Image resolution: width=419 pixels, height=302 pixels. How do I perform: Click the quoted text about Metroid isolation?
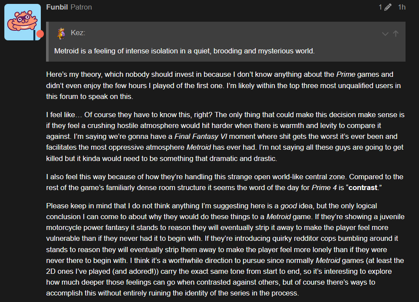[x=184, y=51]
